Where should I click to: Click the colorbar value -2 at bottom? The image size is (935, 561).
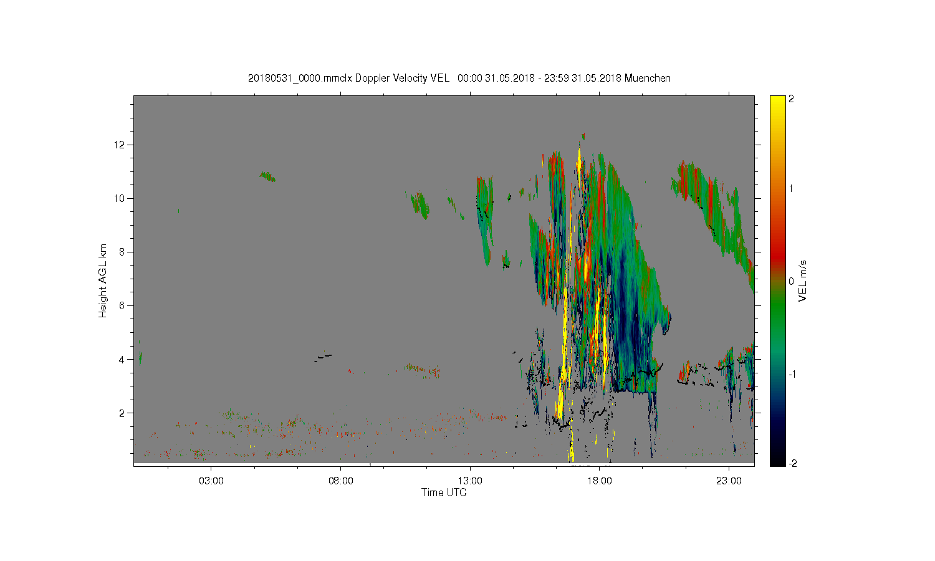click(792, 463)
